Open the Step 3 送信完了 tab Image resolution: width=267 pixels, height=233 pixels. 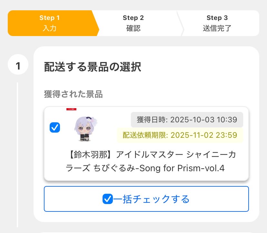click(217, 23)
